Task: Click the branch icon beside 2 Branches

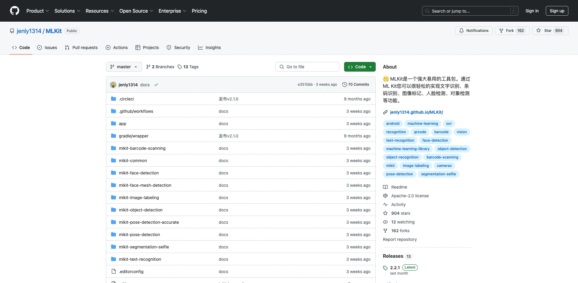Action: click(x=148, y=67)
